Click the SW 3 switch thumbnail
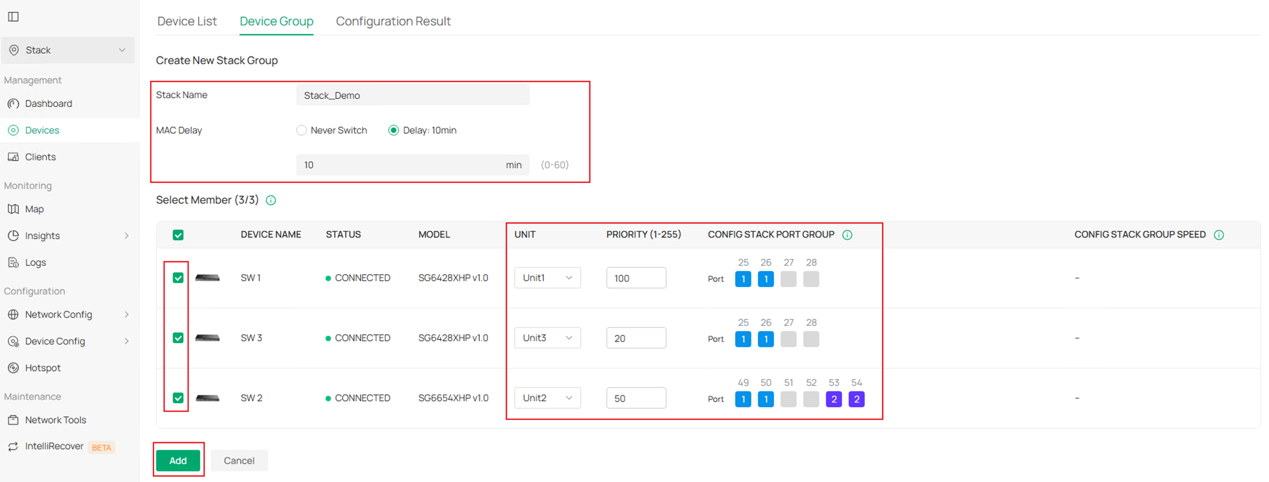Image resolution: width=1269 pixels, height=482 pixels. pyautogui.click(x=208, y=338)
